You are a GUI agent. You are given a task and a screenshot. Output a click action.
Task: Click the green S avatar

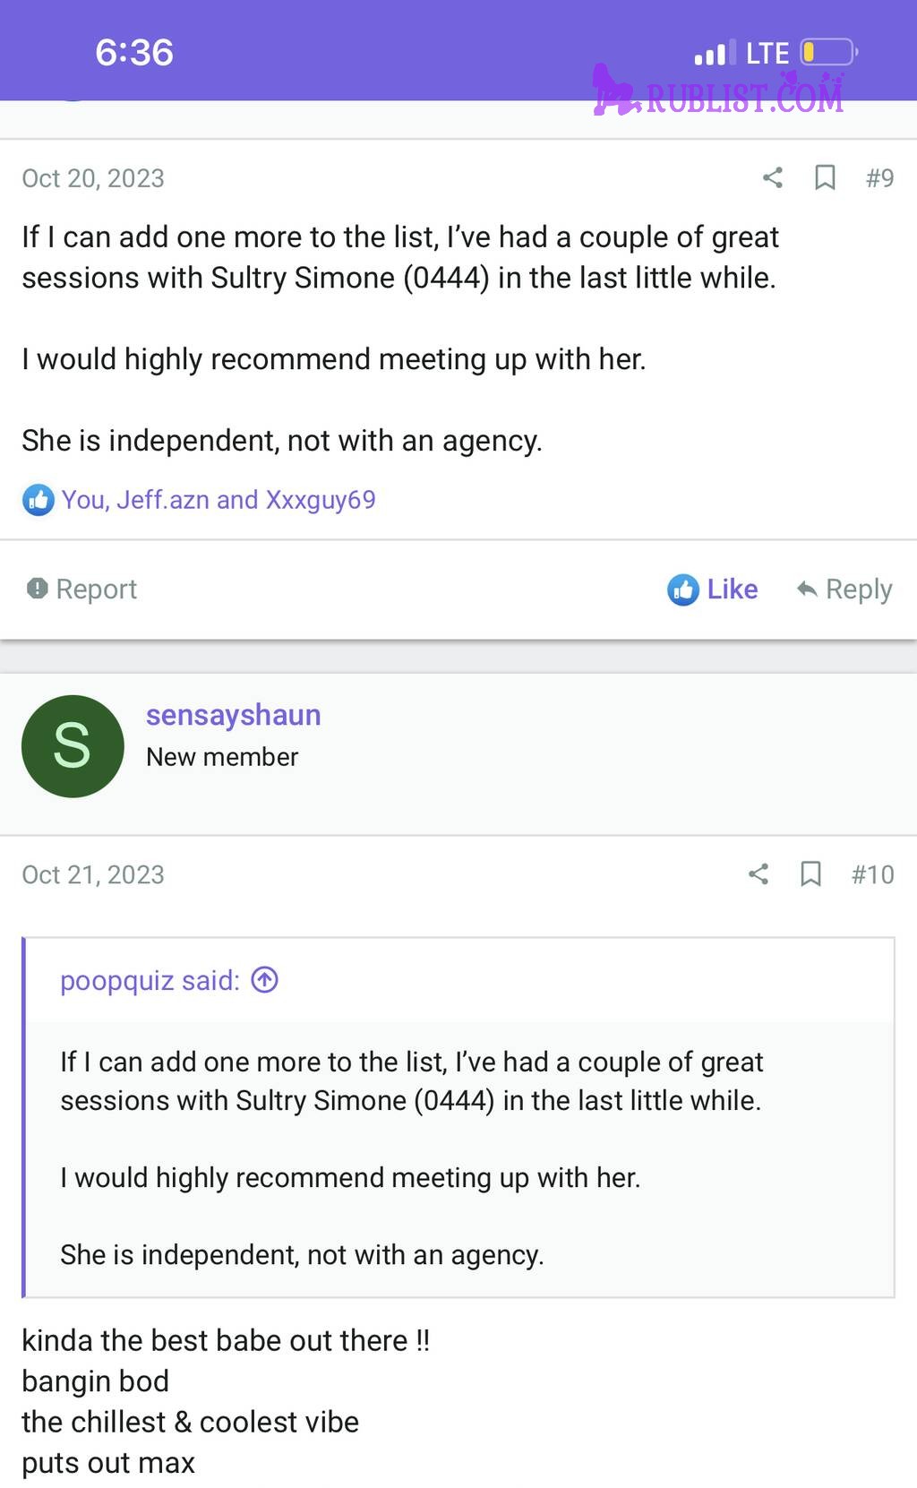click(73, 746)
